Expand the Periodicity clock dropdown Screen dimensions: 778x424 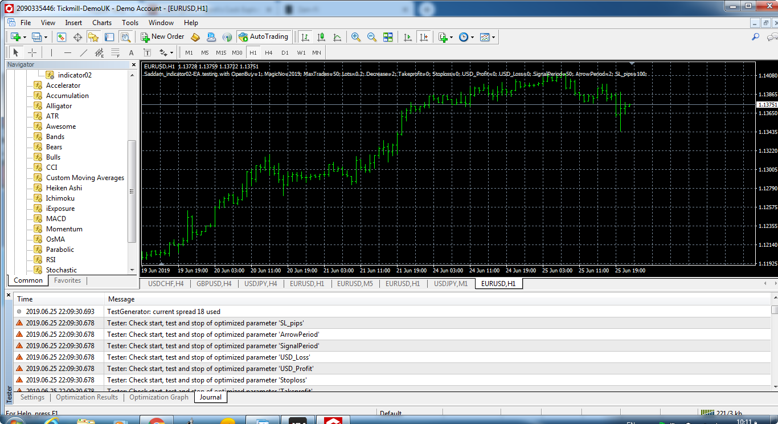tap(472, 38)
